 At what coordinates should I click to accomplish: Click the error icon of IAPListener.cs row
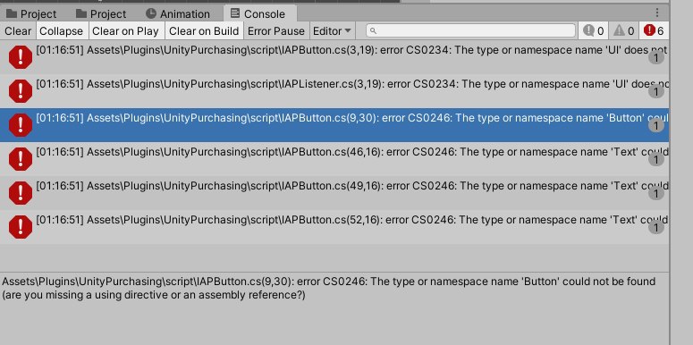tap(21, 91)
